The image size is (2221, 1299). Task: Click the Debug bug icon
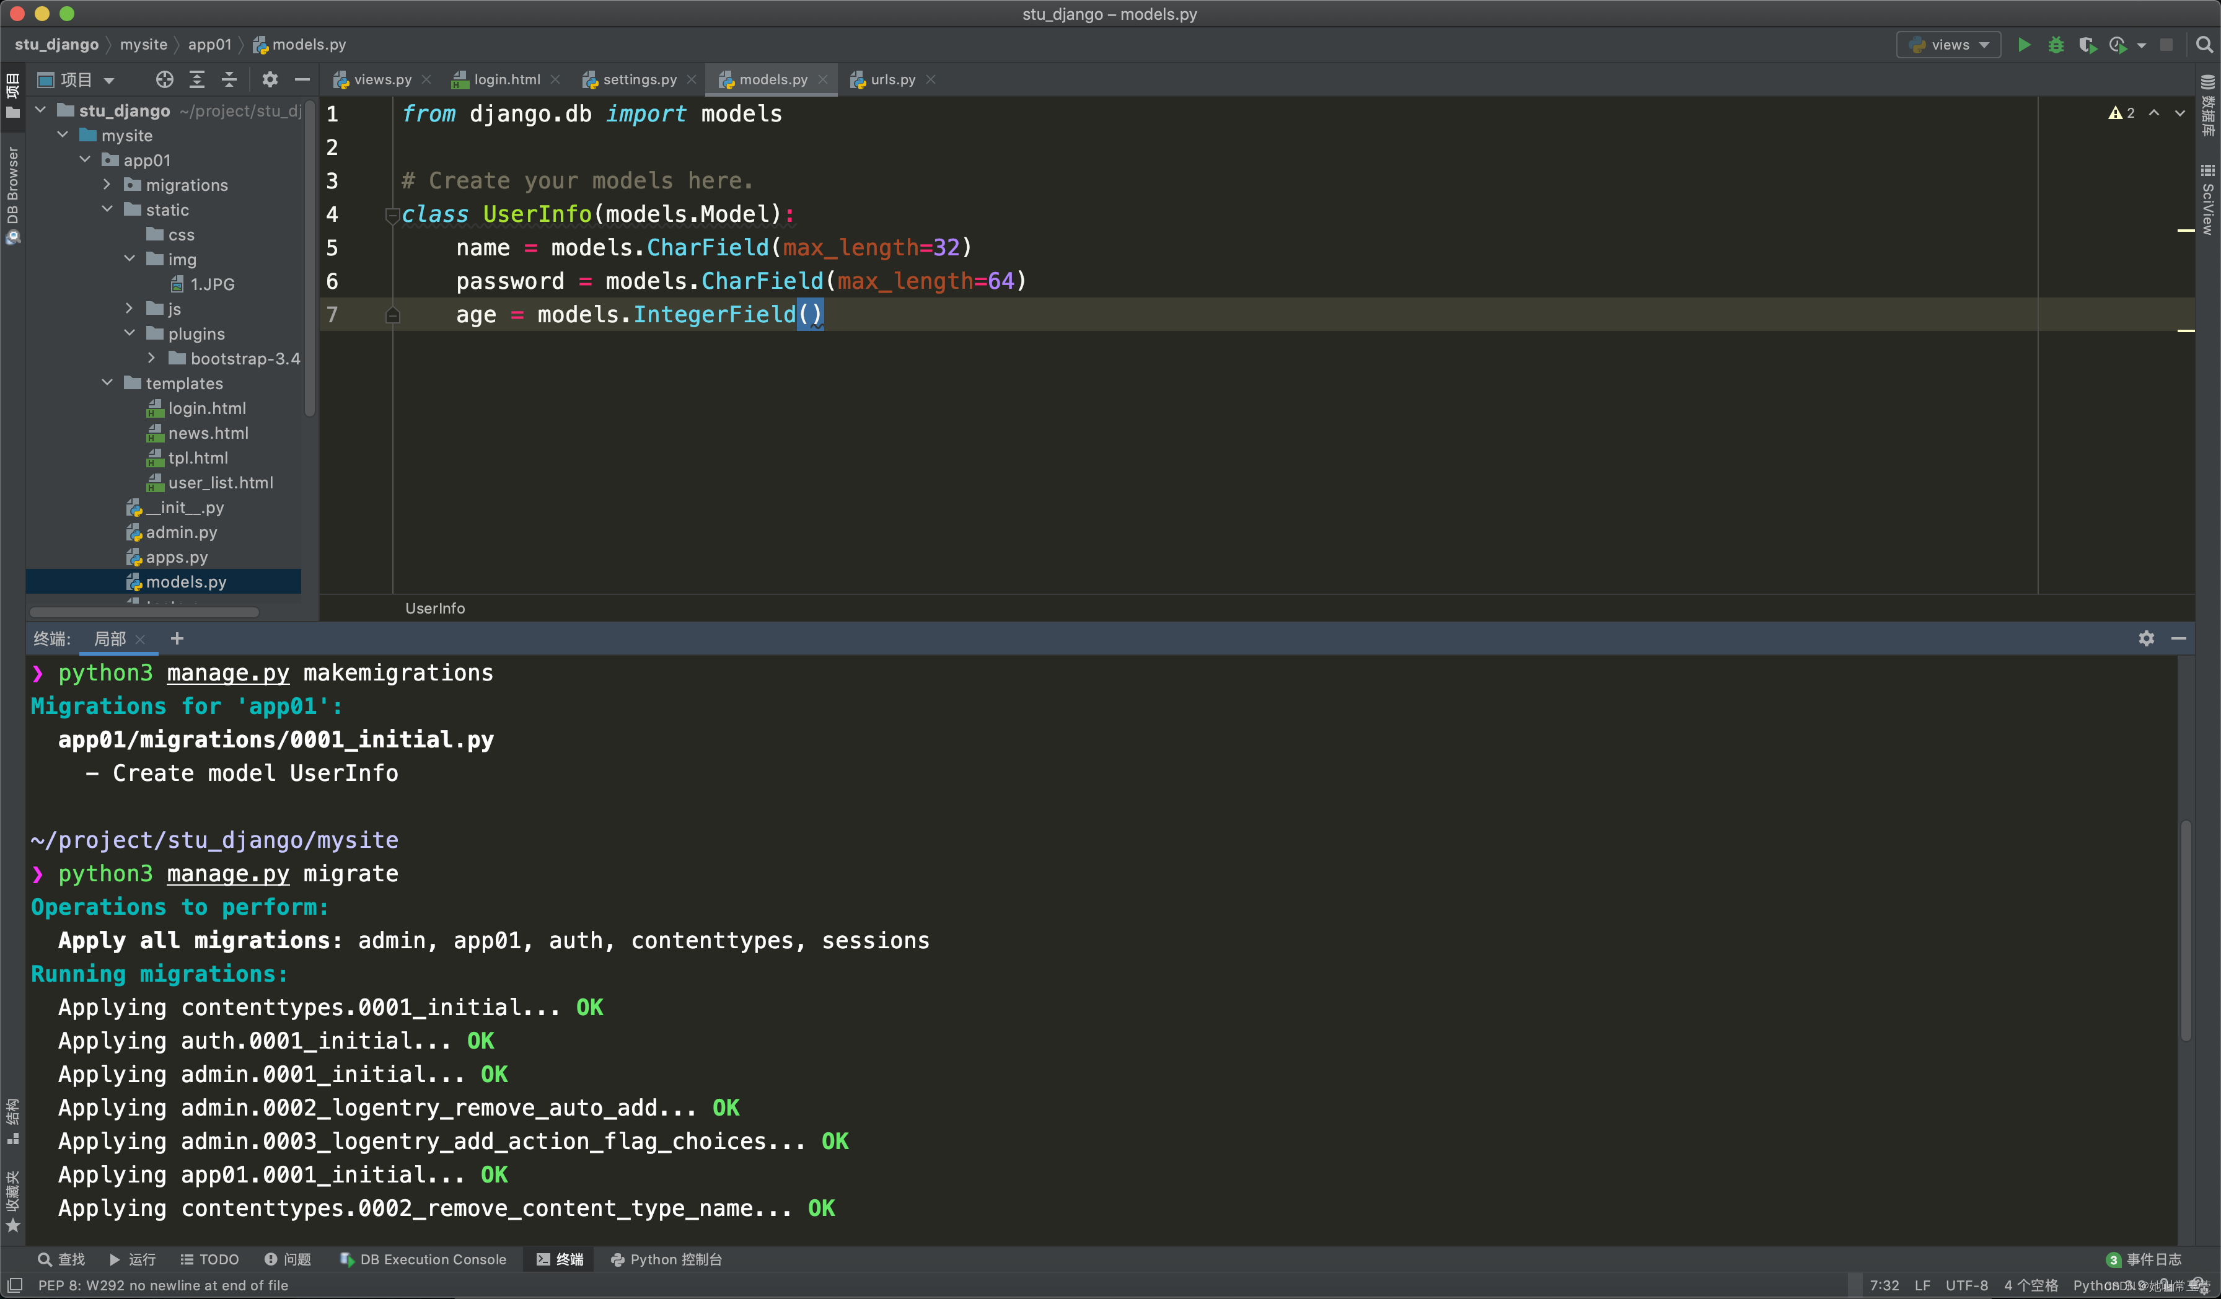point(2056,45)
